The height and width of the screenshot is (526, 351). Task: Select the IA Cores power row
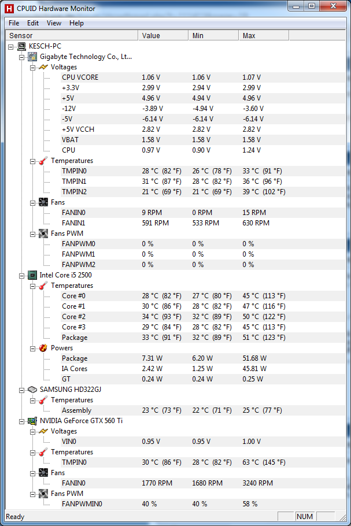[x=203, y=369]
